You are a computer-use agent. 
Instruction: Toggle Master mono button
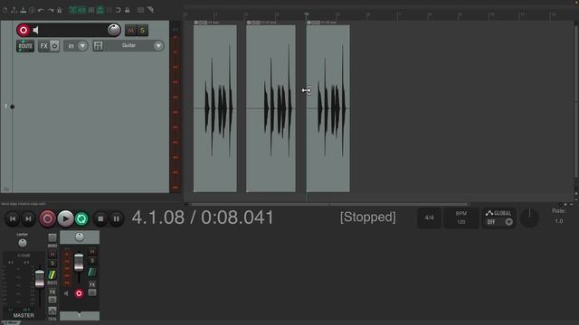52,238
